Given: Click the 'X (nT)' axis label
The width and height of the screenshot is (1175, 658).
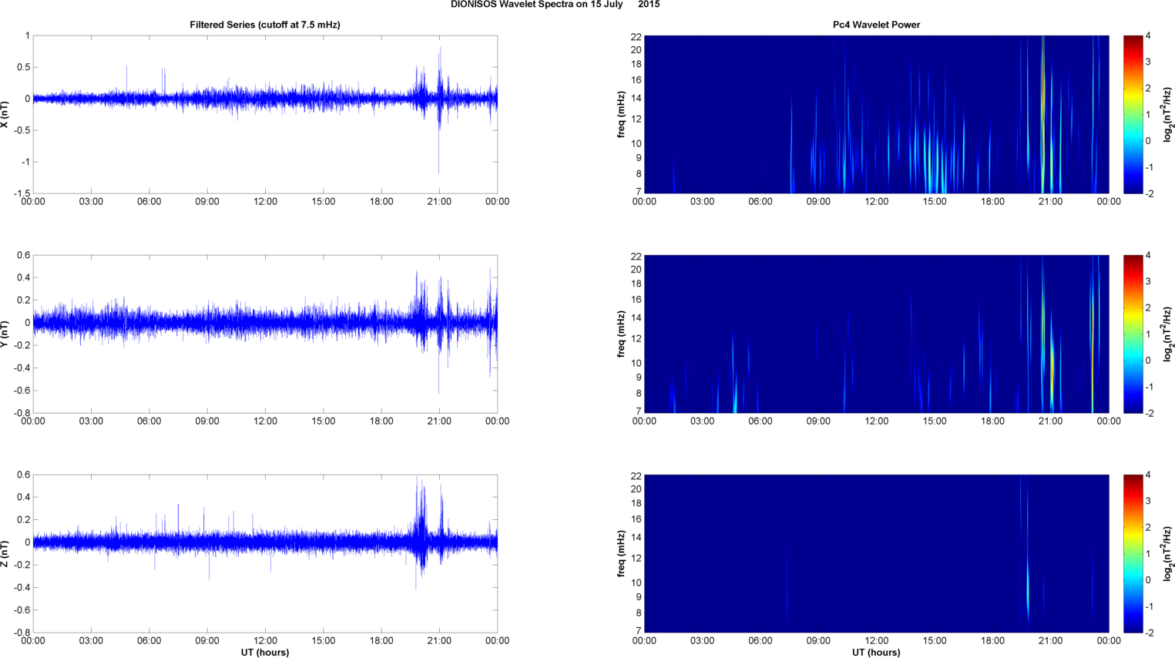Looking at the screenshot, I should (5, 114).
